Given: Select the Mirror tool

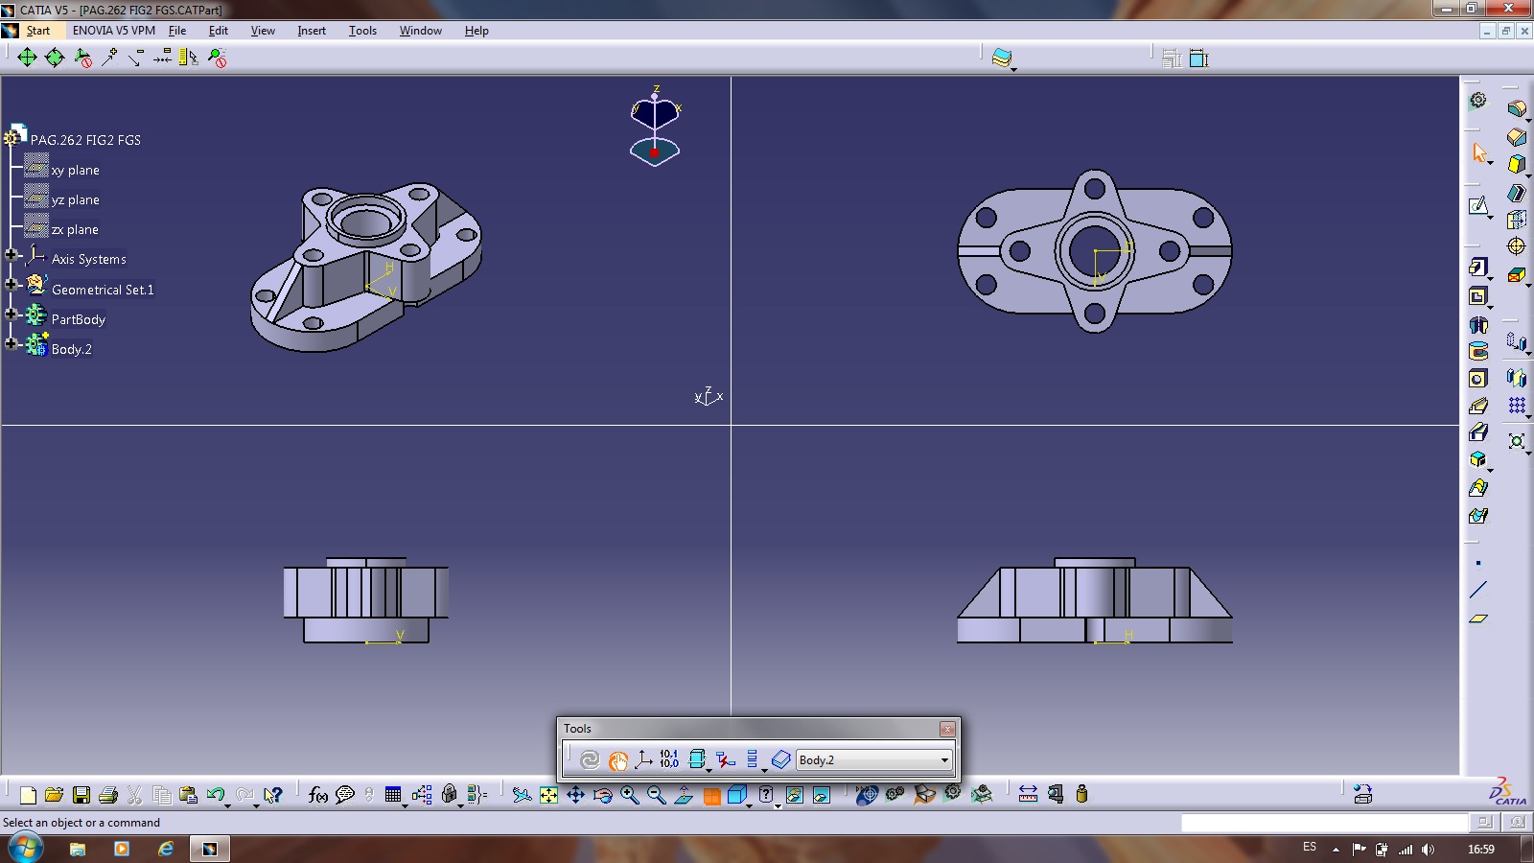Looking at the screenshot, I should pyautogui.click(x=1517, y=378).
